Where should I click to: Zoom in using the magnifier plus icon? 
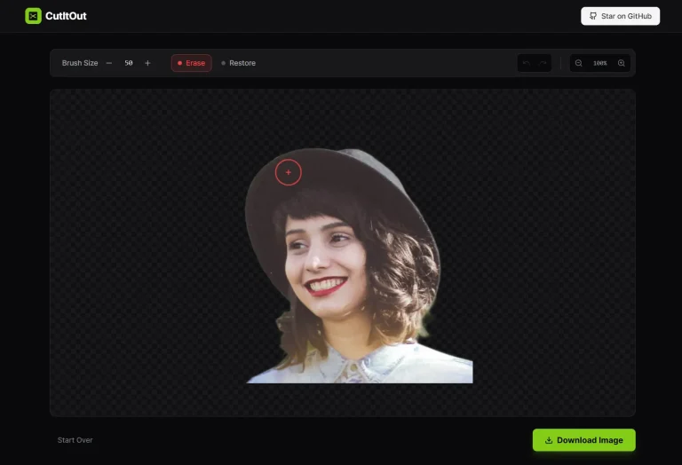point(622,63)
